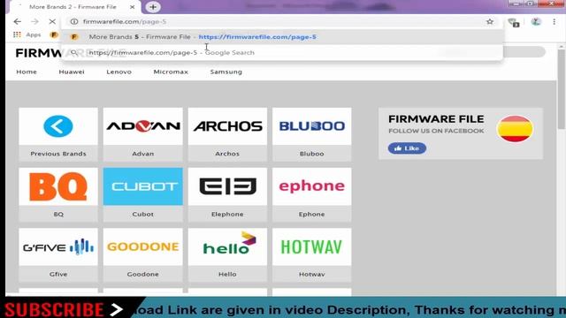Open the BQ brand logo
566x318 pixels.
tap(58, 186)
